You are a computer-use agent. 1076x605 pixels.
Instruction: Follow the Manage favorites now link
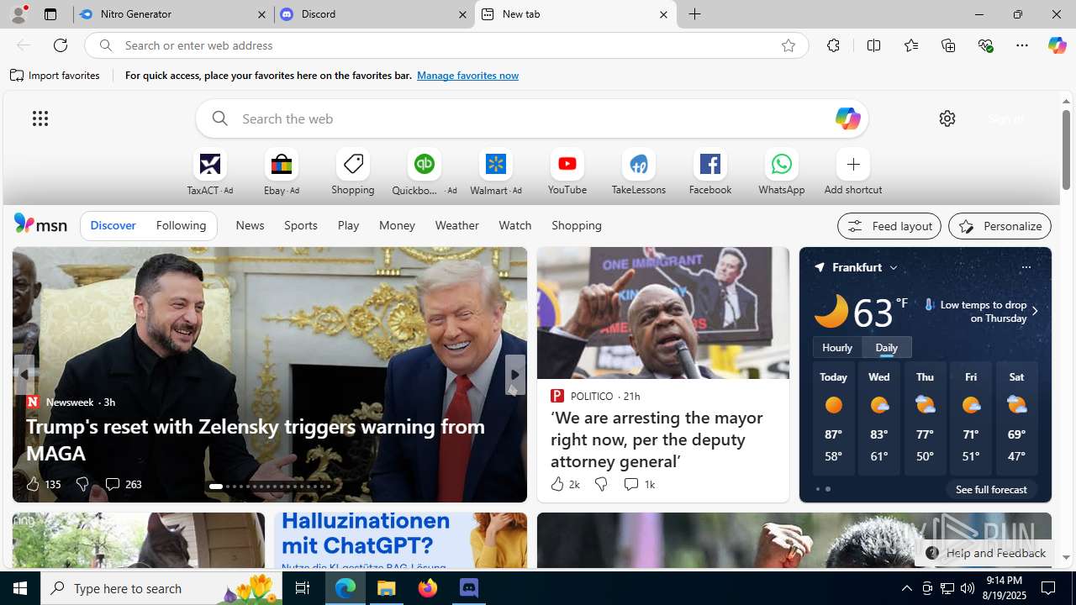pos(467,76)
